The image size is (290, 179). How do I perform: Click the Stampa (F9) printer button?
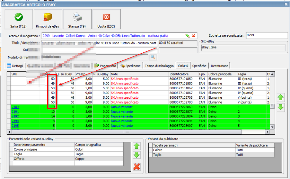click(x=77, y=19)
